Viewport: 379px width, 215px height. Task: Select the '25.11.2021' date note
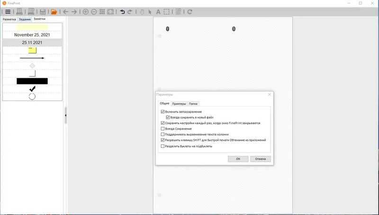click(32, 43)
